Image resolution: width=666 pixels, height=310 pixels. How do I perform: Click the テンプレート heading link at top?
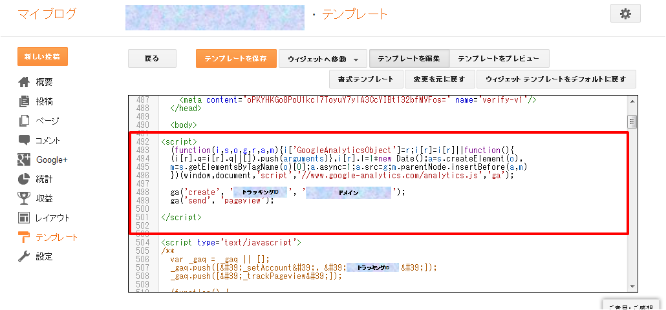(x=355, y=14)
